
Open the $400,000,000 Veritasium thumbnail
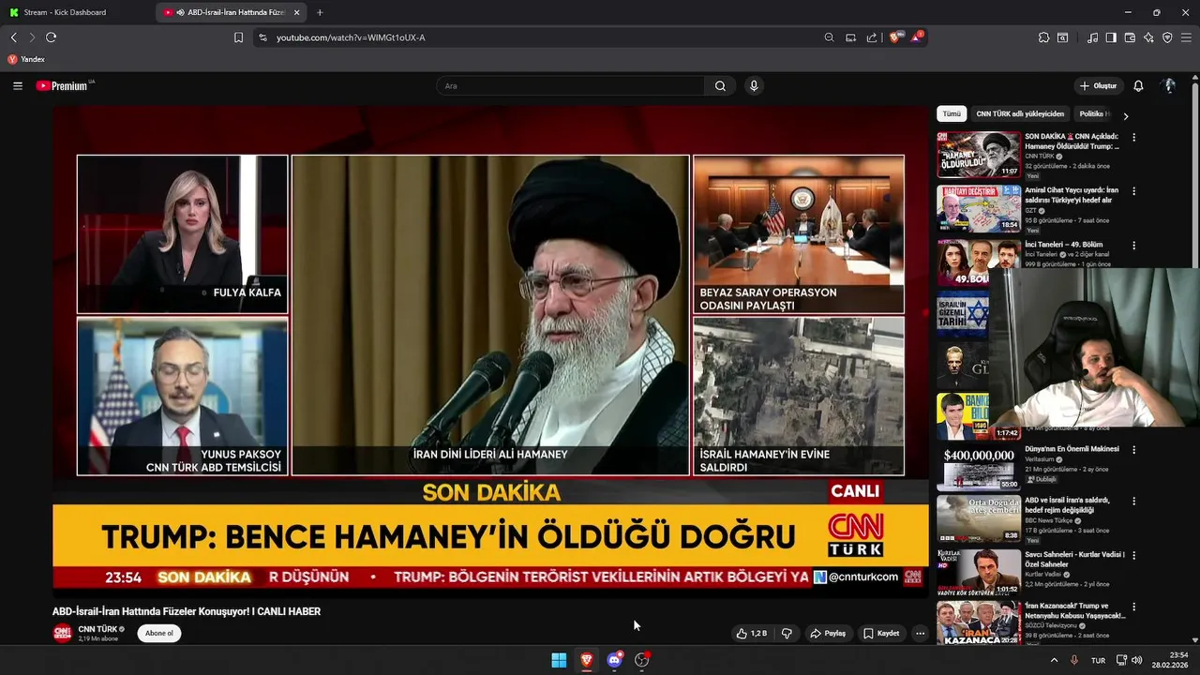tap(979, 467)
